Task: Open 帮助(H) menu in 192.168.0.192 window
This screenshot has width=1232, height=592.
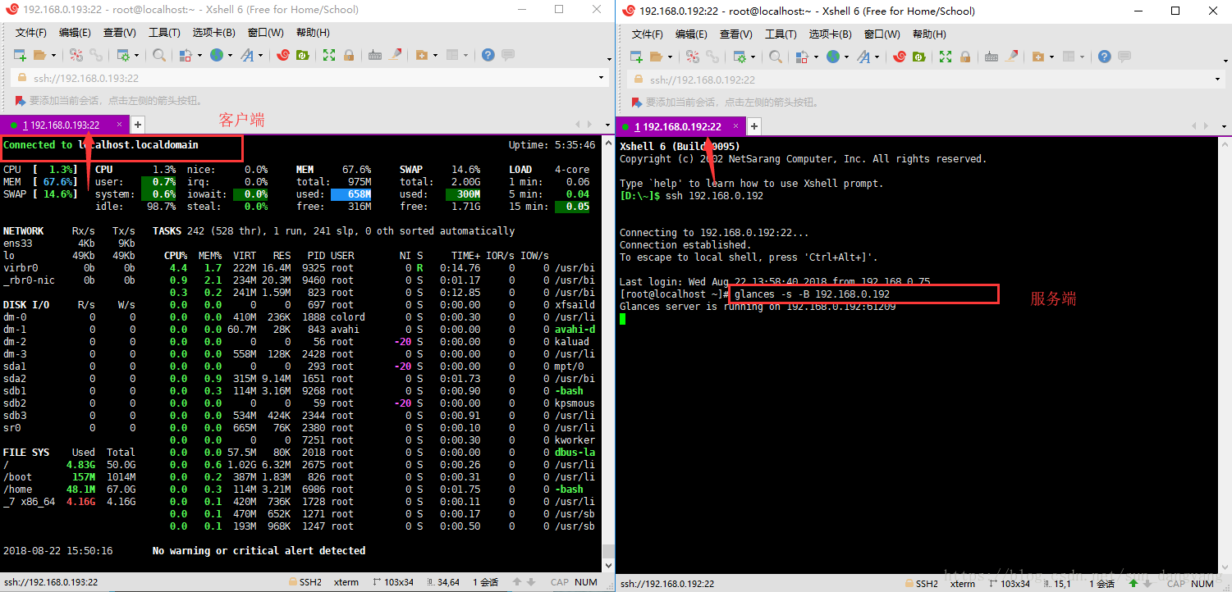Action: [x=929, y=34]
